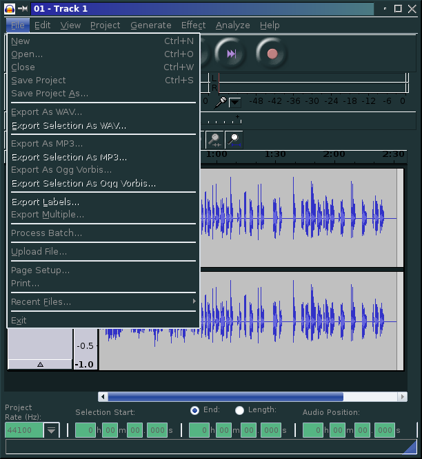Open the Project Rate dropdown
The width and height of the screenshot is (422, 459).
coord(52,430)
